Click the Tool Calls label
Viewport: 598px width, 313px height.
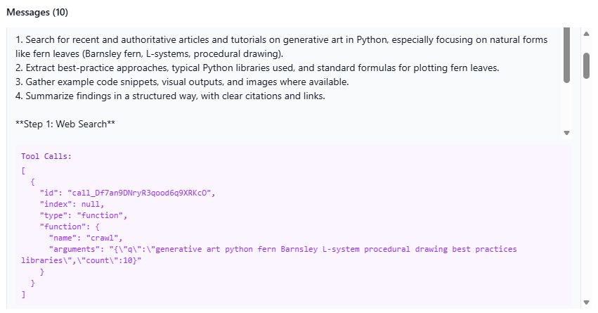coord(46,156)
